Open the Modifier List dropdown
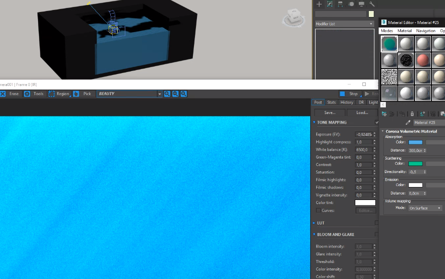This screenshot has width=445, height=279. tap(344, 24)
